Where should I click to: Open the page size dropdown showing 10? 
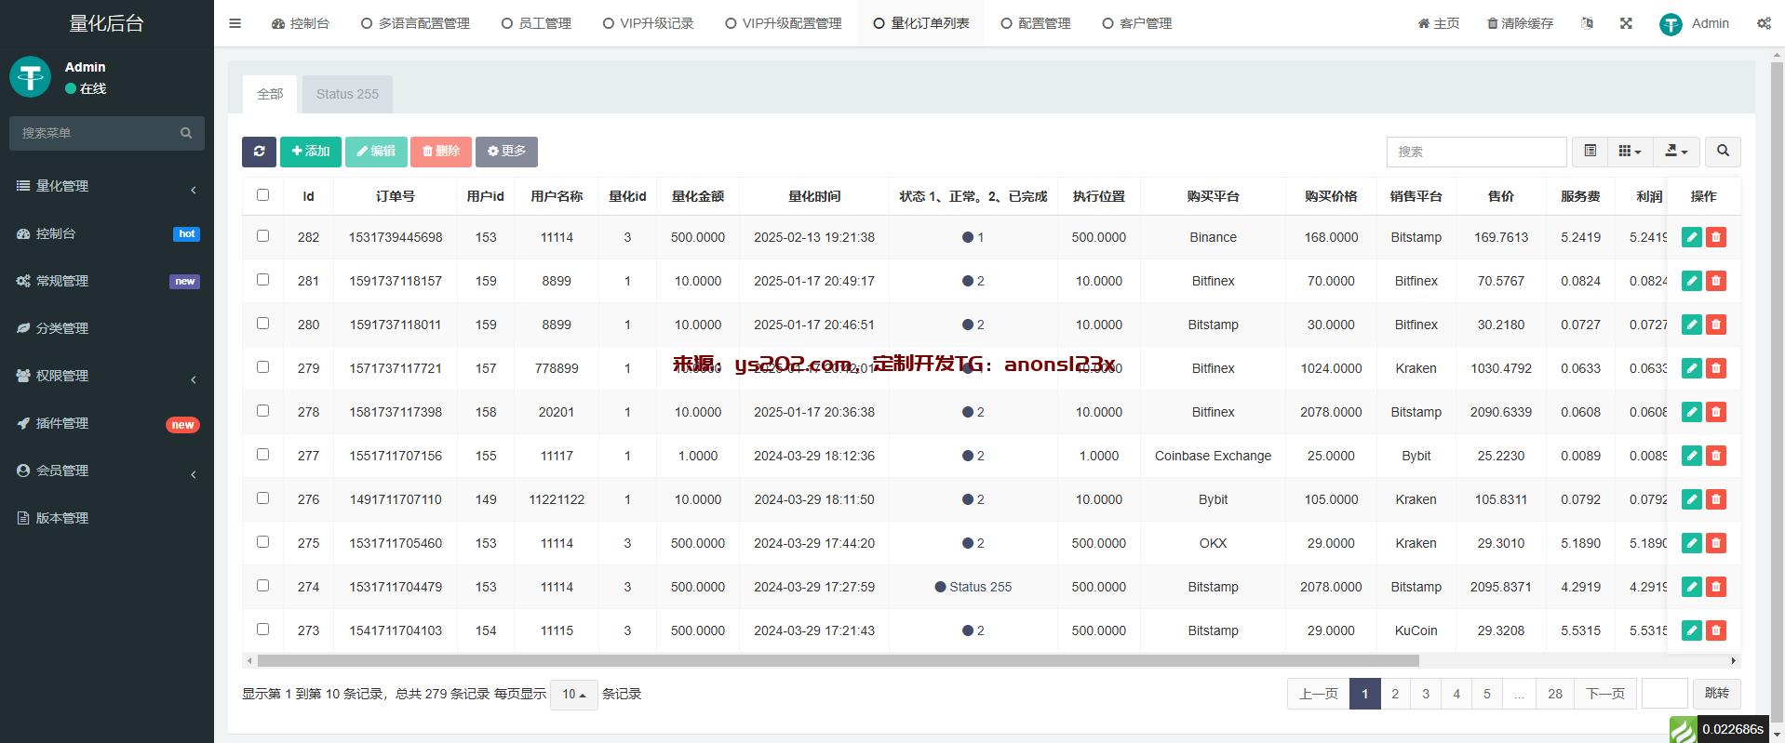tap(573, 695)
